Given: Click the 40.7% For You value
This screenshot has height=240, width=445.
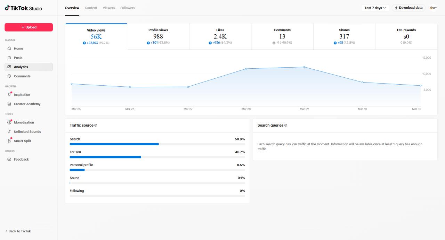Looking at the screenshot, I should 240,152.
